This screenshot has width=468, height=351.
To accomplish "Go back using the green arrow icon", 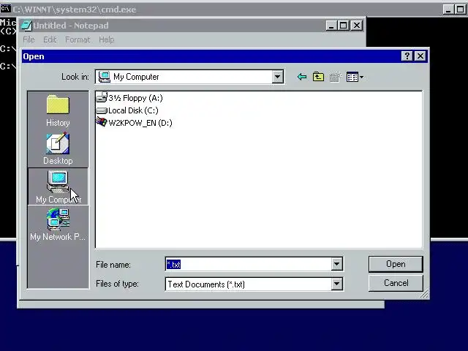I will click(x=302, y=77).
